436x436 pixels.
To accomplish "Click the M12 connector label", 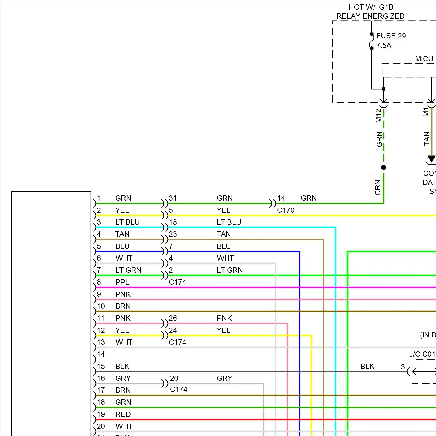I will coord(378,116).
